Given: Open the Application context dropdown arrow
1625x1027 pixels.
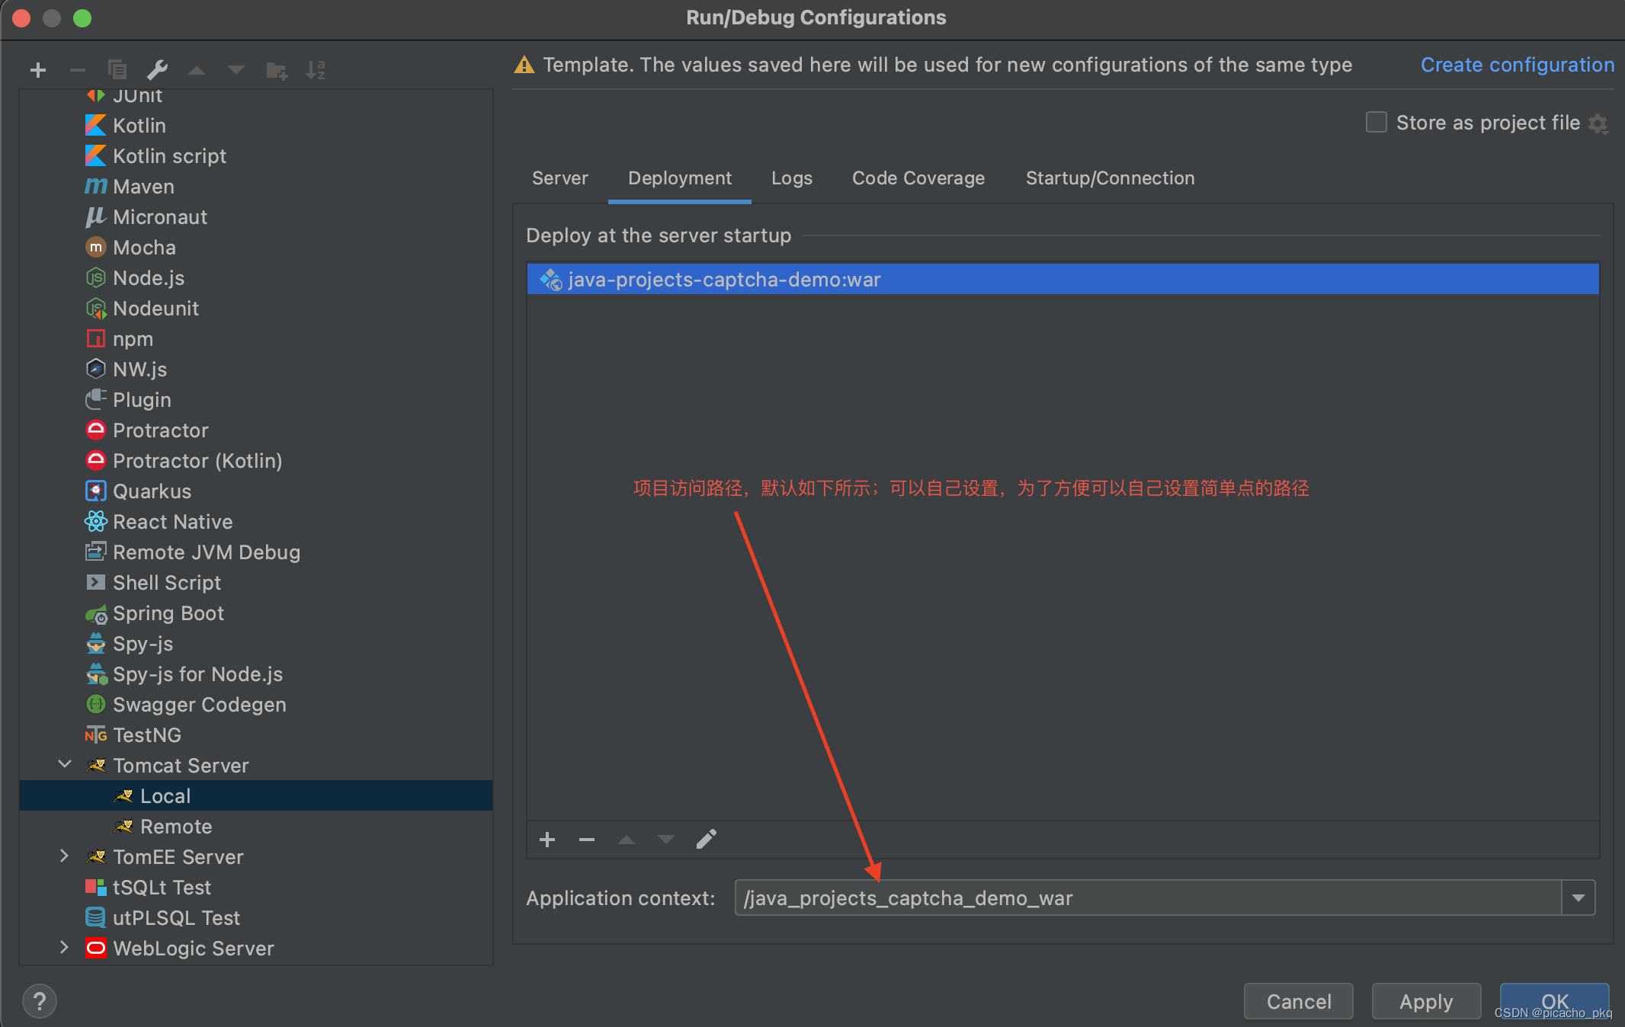Looking at the screenshot, I should 1579,898.
